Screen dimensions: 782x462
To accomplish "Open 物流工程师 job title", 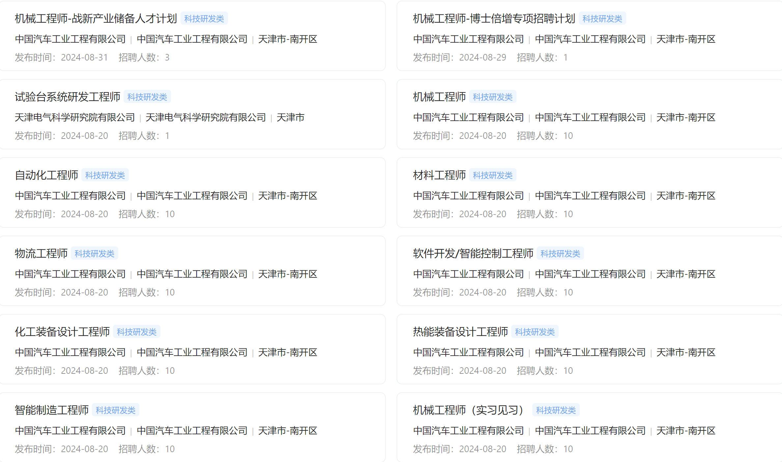I will (x=41, y=254).
